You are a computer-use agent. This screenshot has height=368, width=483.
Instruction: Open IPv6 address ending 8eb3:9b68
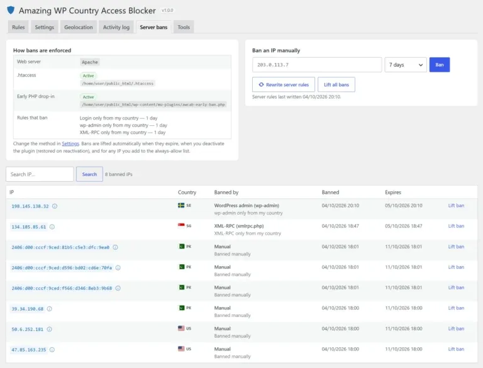62,288
